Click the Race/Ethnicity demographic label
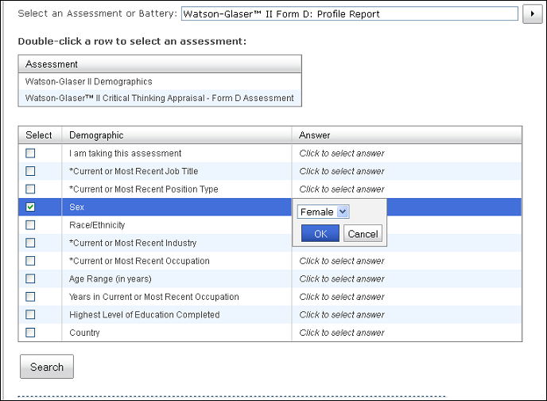Screen dimensions: 547x401 pos(97,225)
